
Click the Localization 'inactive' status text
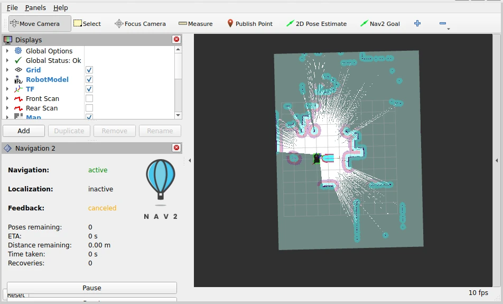point(101,189)
